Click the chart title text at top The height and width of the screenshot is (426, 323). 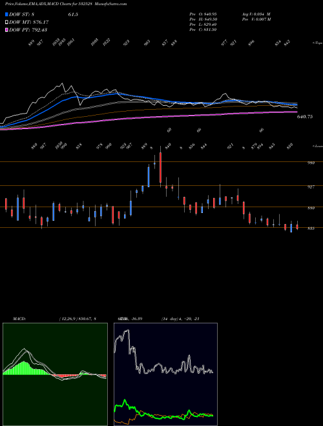coord(66,4)
